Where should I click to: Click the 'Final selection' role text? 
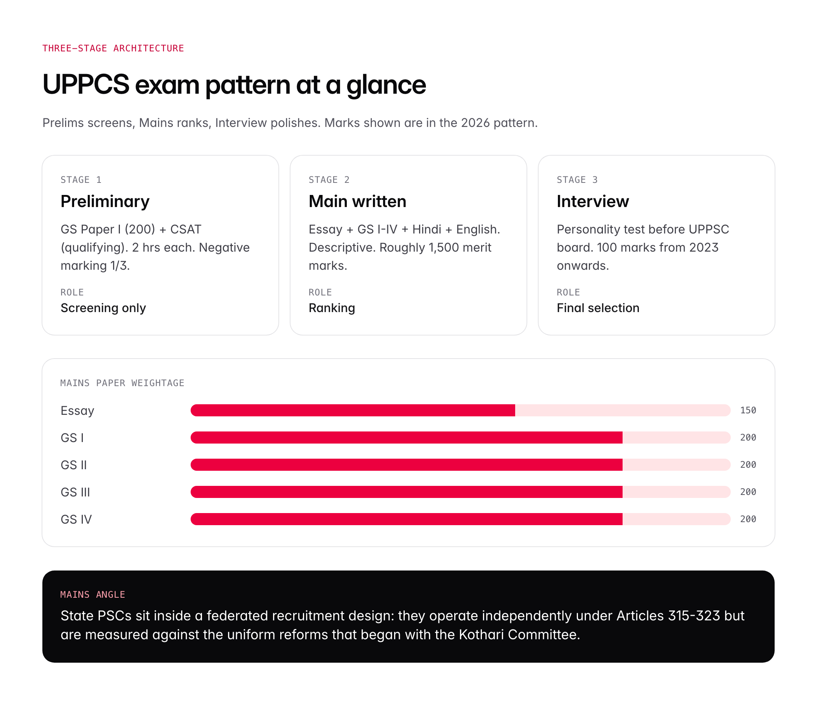tap(598, 308)
